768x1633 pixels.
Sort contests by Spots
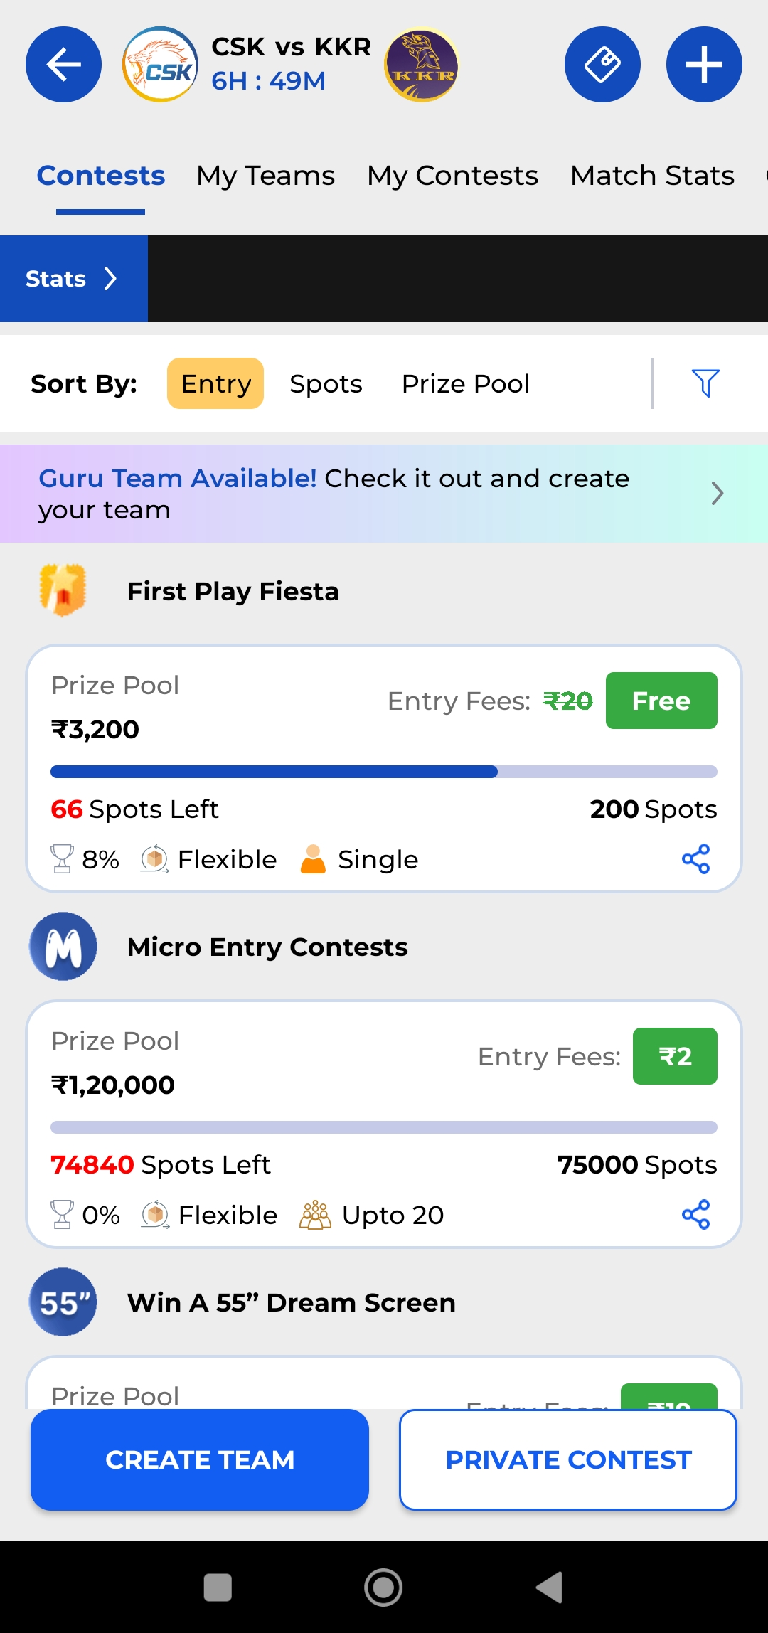coord(326,384)
